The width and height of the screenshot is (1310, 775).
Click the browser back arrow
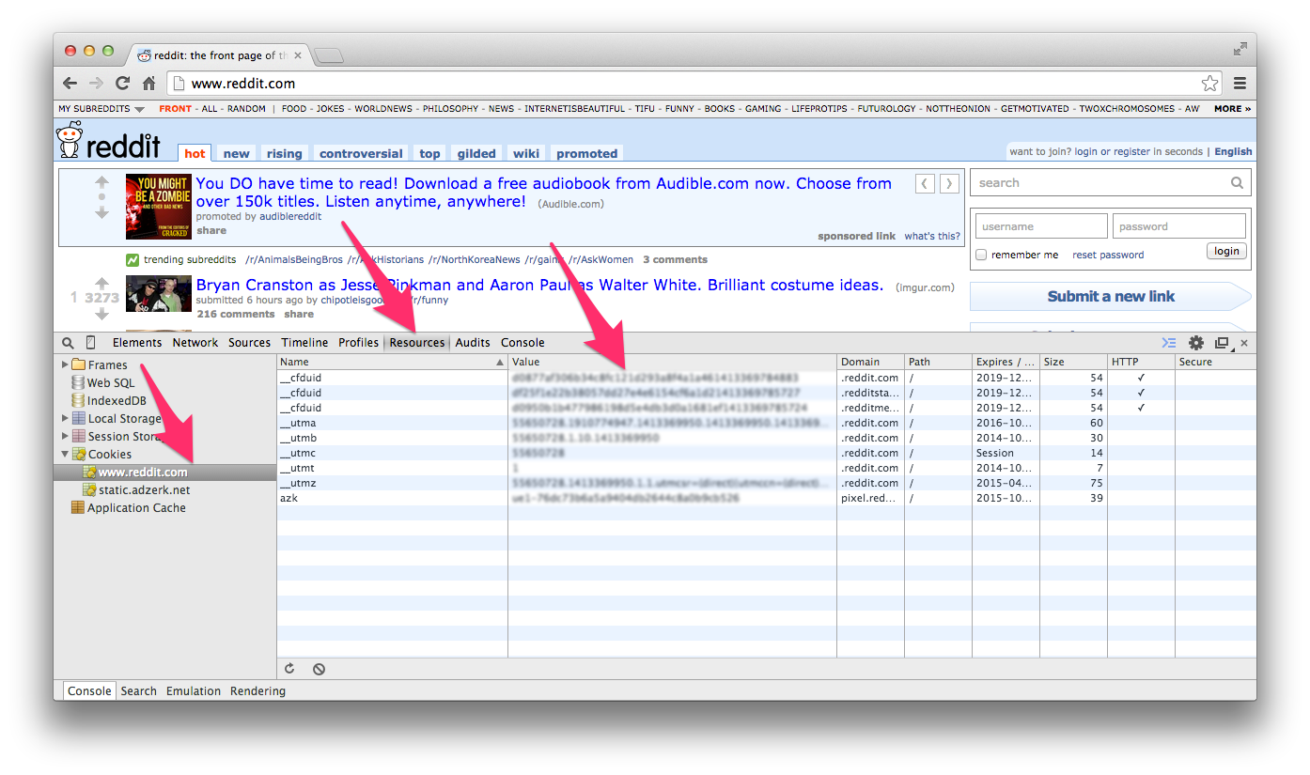coord(70,83)
